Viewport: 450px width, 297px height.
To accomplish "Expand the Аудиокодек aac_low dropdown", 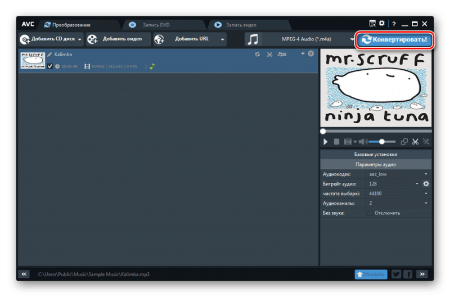I will click(426, 174).
